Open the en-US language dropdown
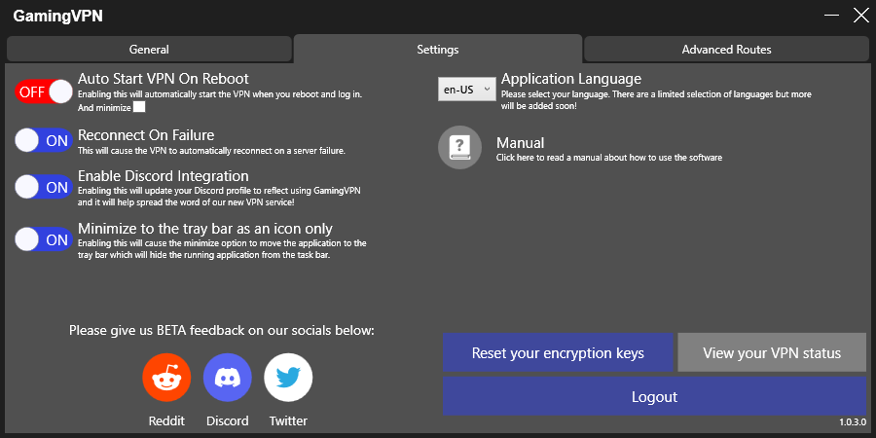The image size is (876, 438). 466,90
